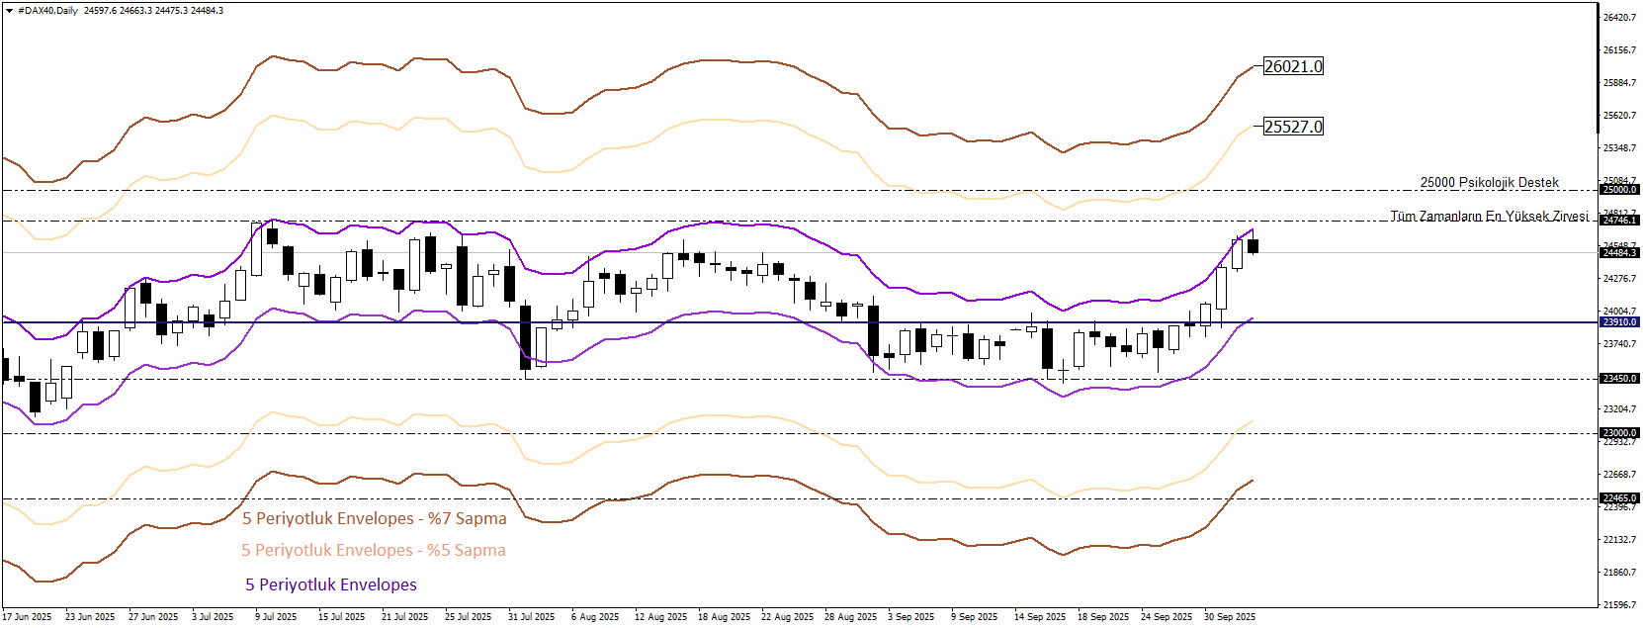
Task: Click the 23000.0 price tag on axis
Action: 1619,433
